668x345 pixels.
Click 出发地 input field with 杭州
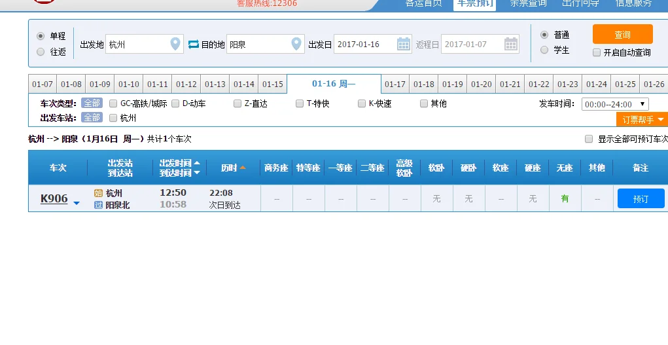(x=145, y=44)
